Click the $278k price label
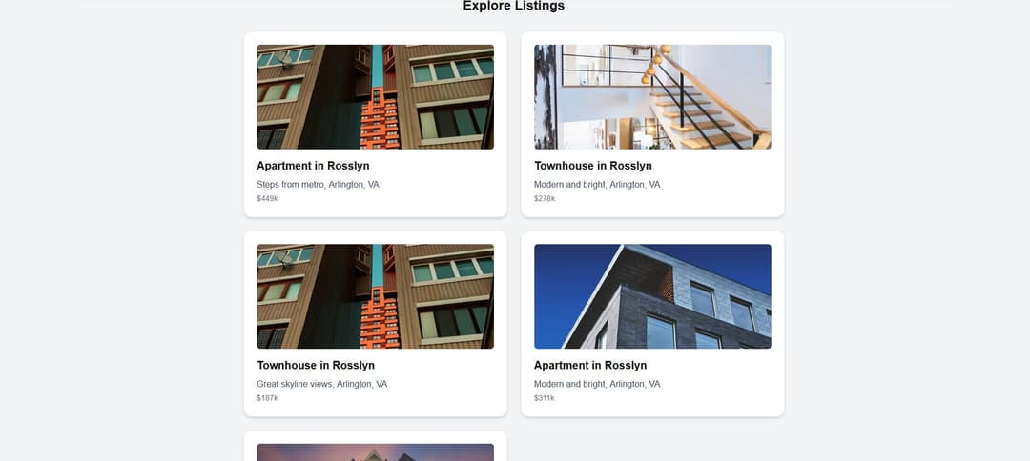Viewport: 1030px width, 461px height. tap(545, 199)
